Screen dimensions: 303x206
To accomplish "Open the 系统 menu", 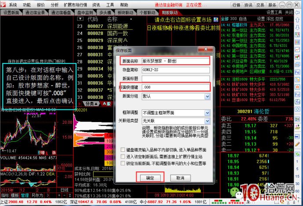I will point(13,5).
